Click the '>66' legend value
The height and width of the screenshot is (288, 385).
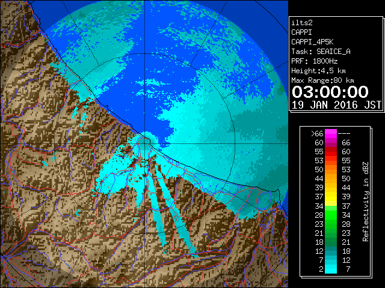click(x=317, y=133)
